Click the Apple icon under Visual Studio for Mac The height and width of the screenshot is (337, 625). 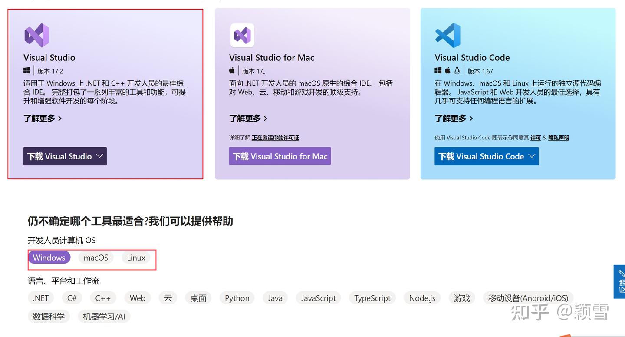pyautogui.click(x=232, y=70)
